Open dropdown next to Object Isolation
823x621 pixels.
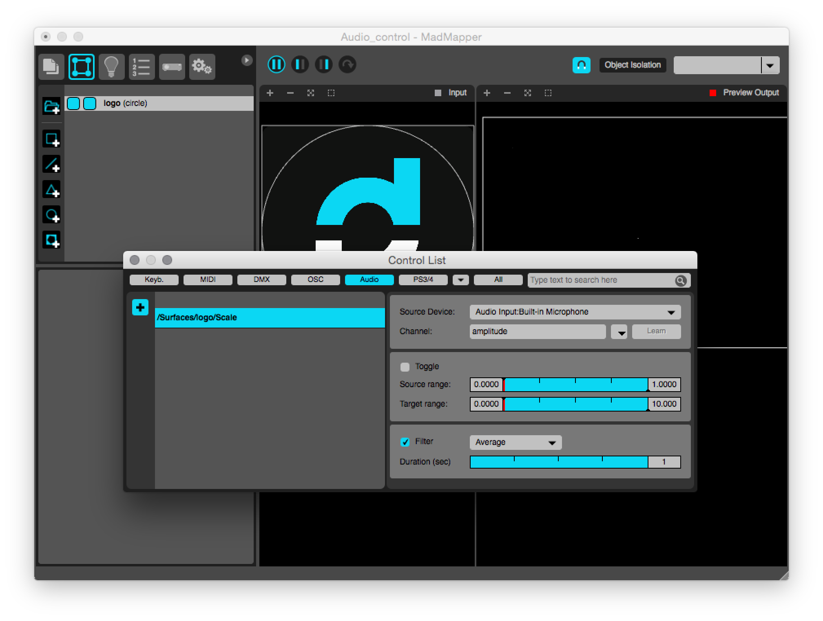(x=770, y=66)
